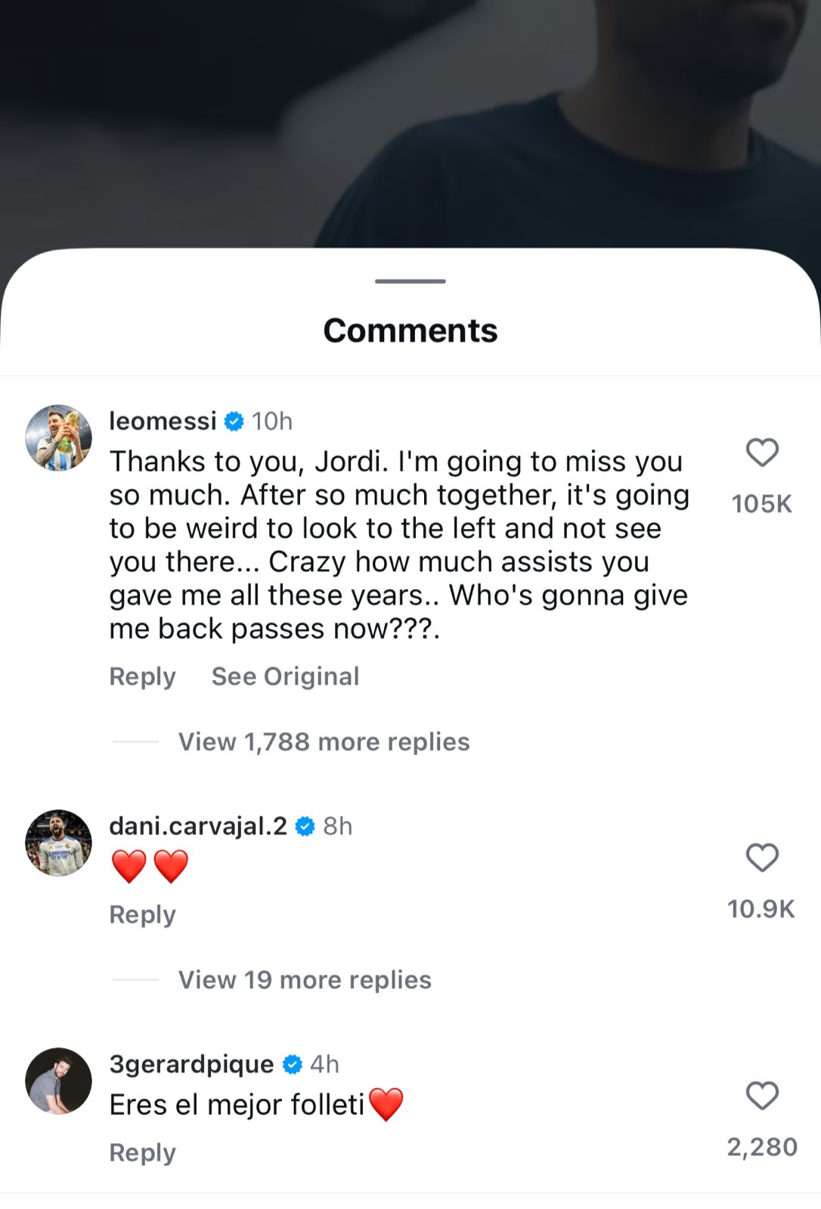Toggle like on dani.carvajal.2's comment
The width and height of the screenshot is (821, 1209).
pyautogui.click(x=762, y=856)
